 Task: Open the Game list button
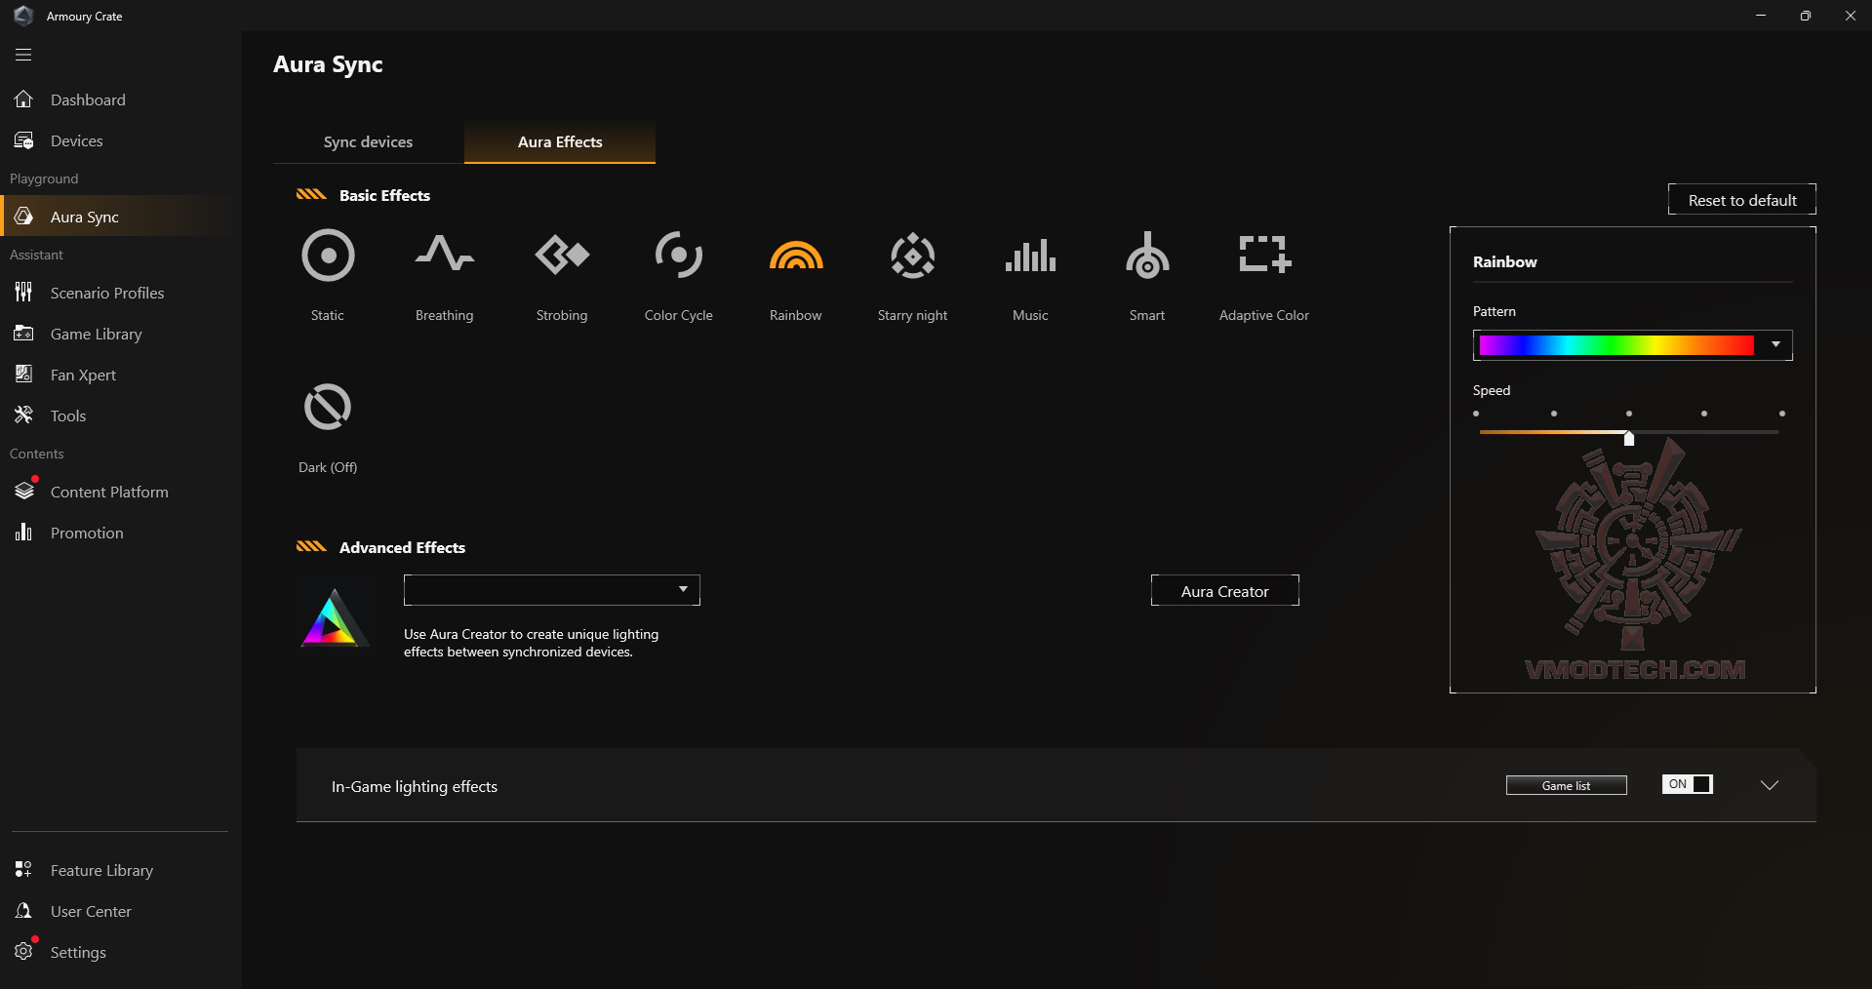point(1567,785)
